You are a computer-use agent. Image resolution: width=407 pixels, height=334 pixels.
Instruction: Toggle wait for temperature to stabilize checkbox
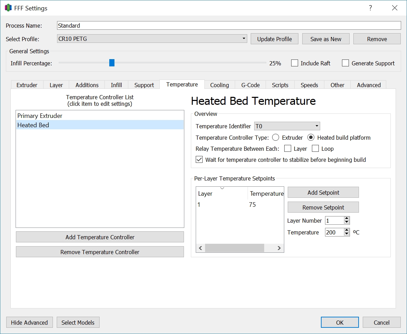[x=199, y=159]
